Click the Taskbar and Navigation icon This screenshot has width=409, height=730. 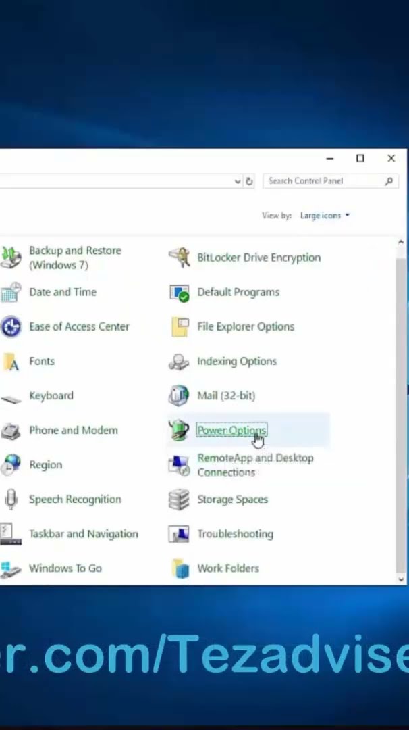tap(10, 534)
